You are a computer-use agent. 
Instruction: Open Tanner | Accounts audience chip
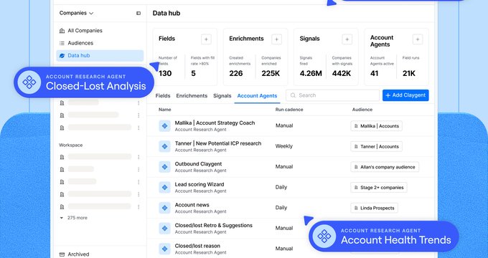click(376, 146)
